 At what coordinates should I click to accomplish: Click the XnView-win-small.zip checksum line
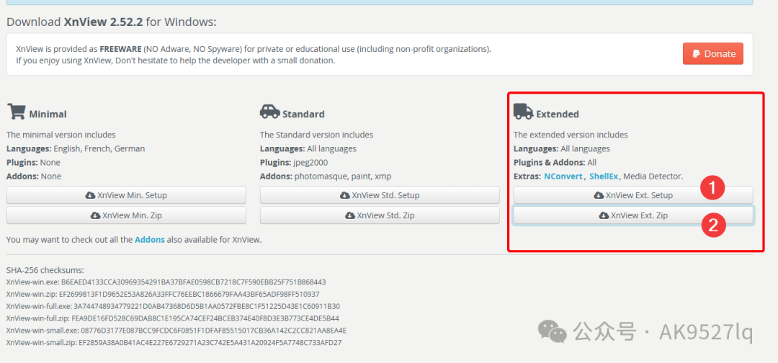click(x=174, y=342)
